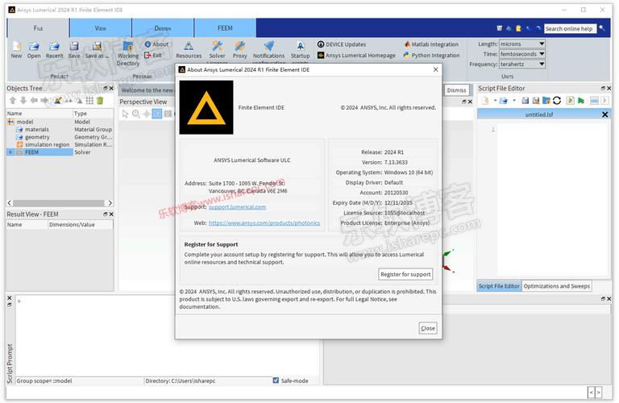The width and height of the screenshot is (619, 403).
Task: Float the Result View - FEEM panel
Action: pos(106,214)
